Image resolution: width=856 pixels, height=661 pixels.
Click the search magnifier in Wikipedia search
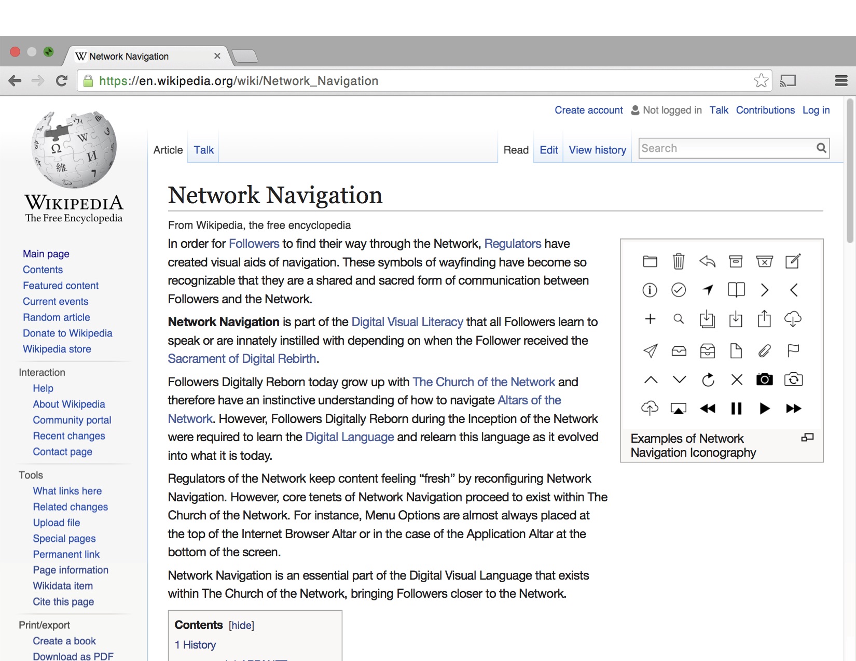821,148
